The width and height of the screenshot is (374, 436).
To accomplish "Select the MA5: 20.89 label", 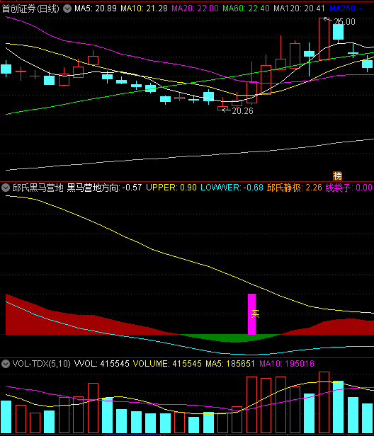I will point(96,8).
